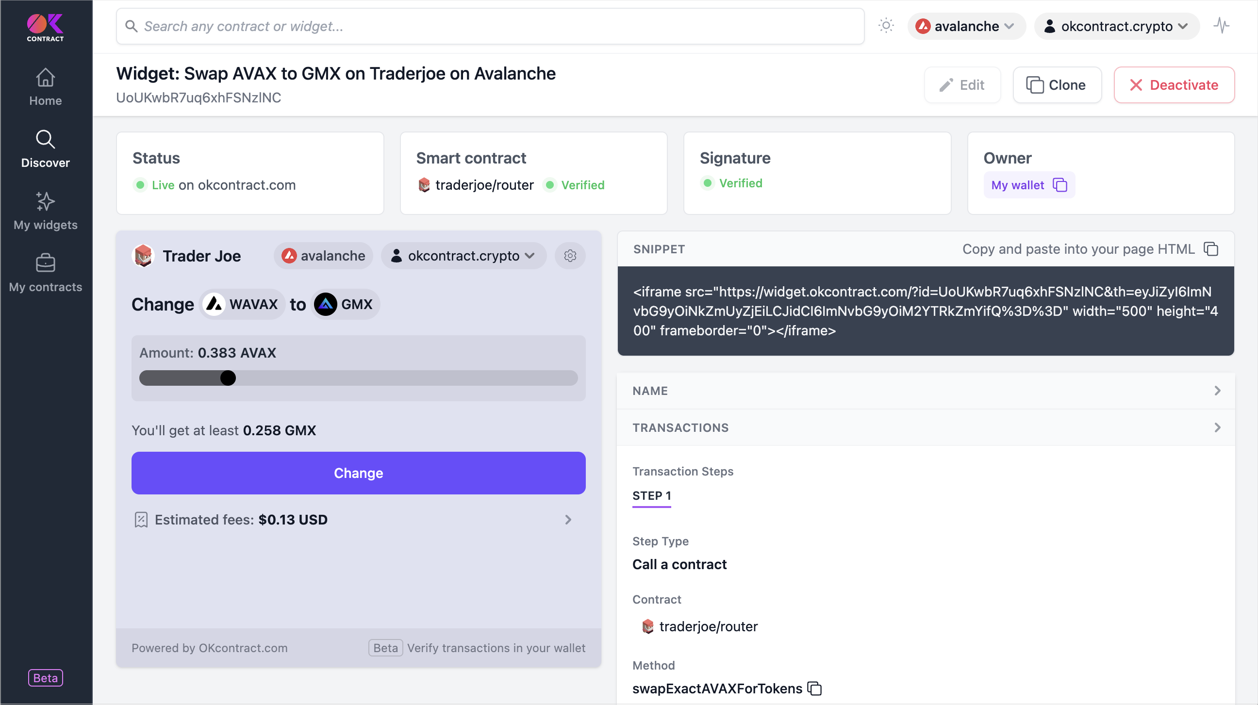The height and width of the screenshot is (705, 1258).
Task: Click the 'Call a contract' step type
Action: pos(679,564)
